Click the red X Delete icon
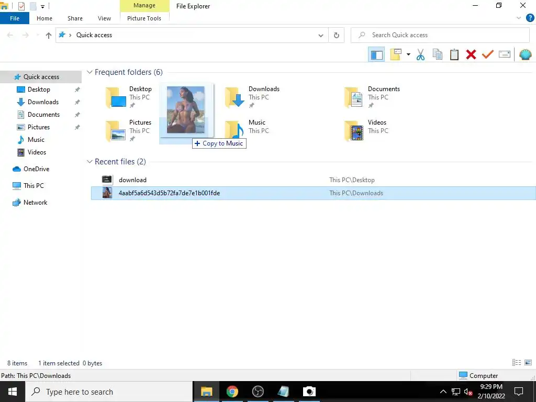 point(471,54)
